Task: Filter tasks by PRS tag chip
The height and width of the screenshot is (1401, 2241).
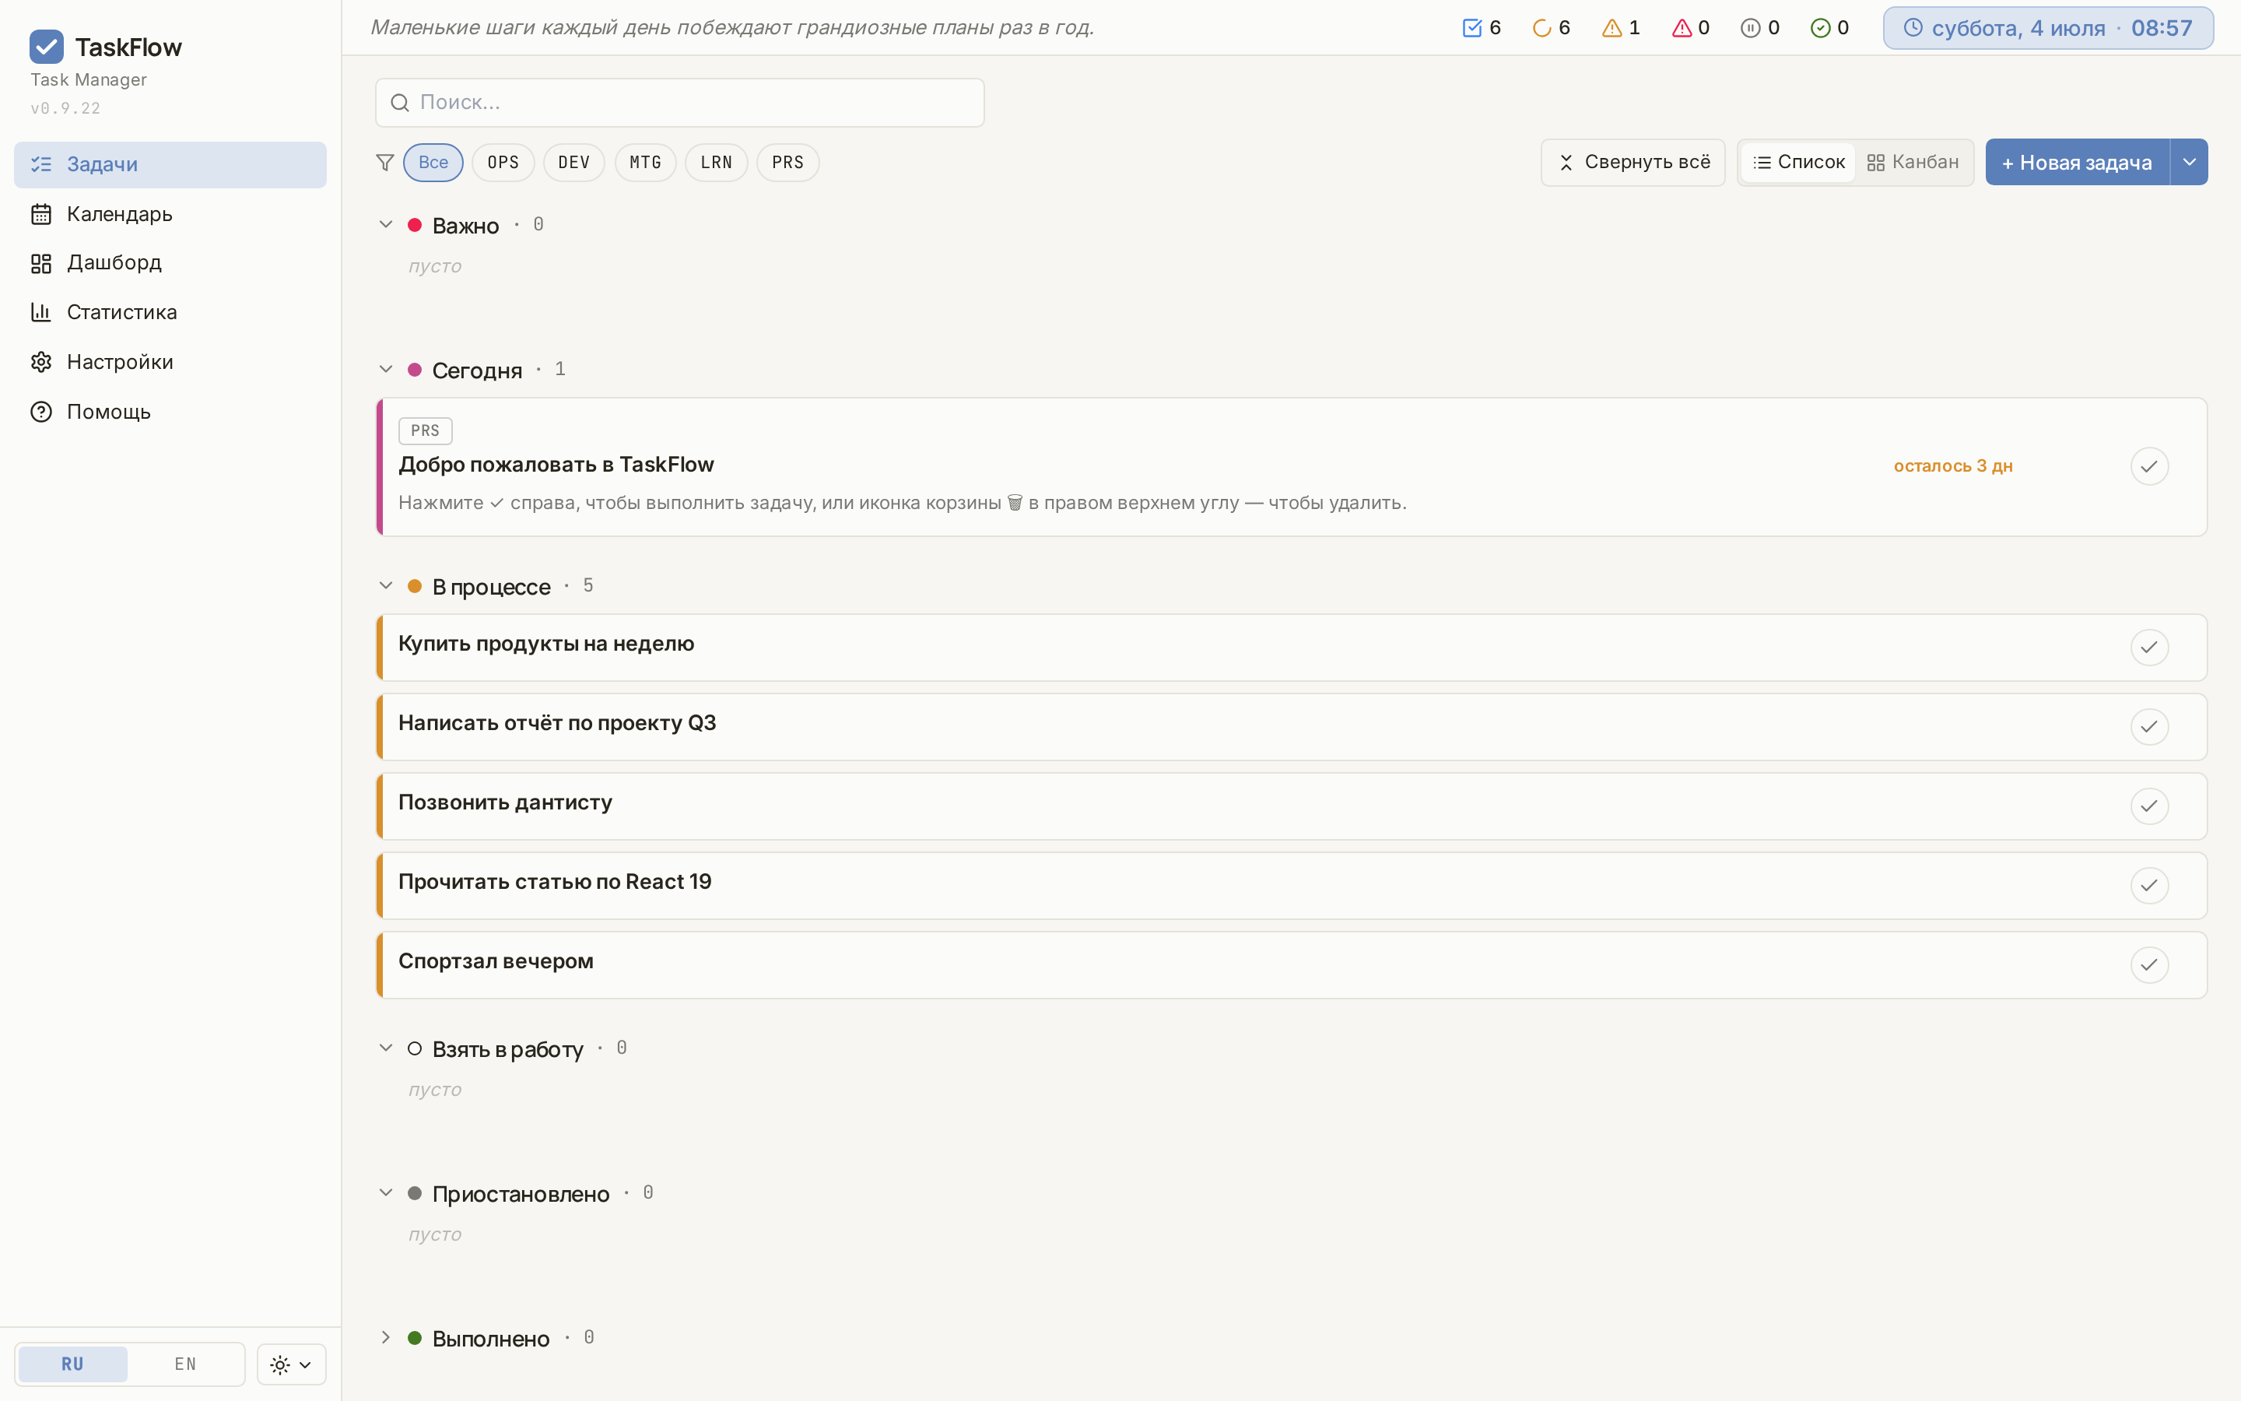Action: point(788,163)
